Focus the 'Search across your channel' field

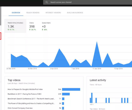point(88,2)
